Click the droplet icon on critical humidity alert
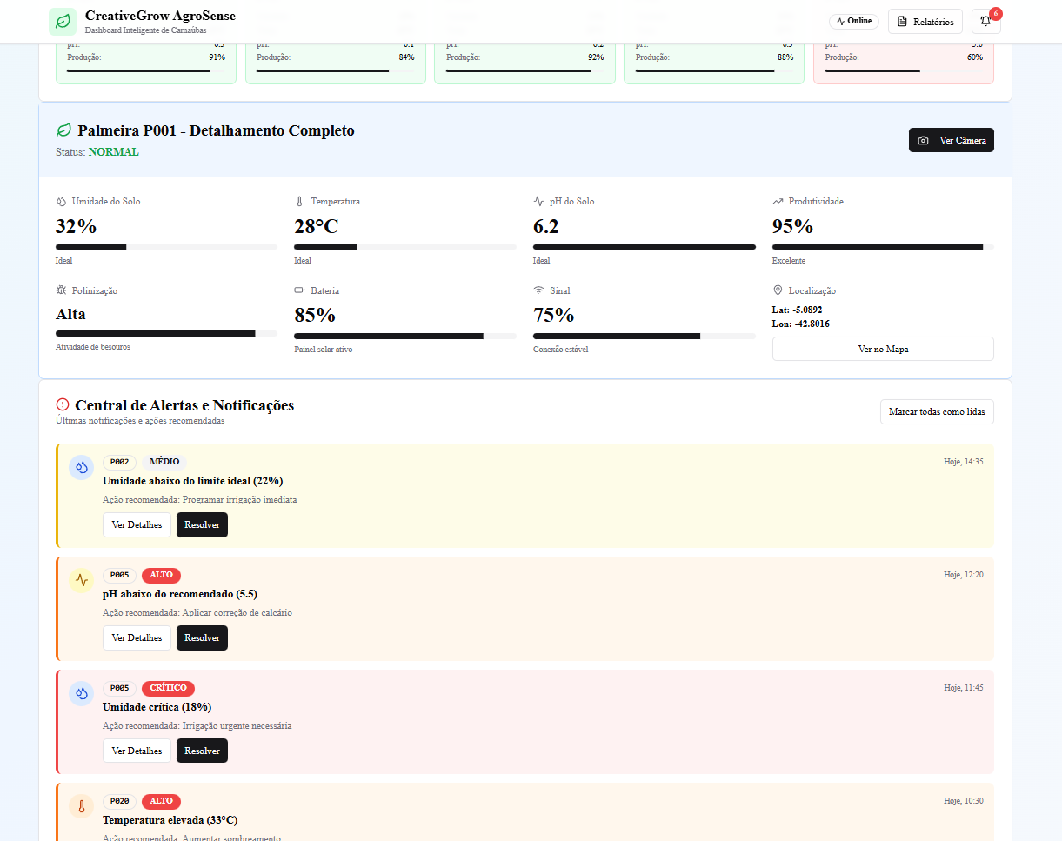1062x841 pixels. tap(82, 693)
